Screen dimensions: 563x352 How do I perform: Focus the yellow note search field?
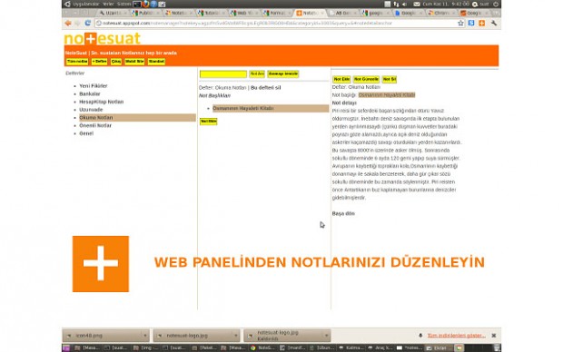223,73
